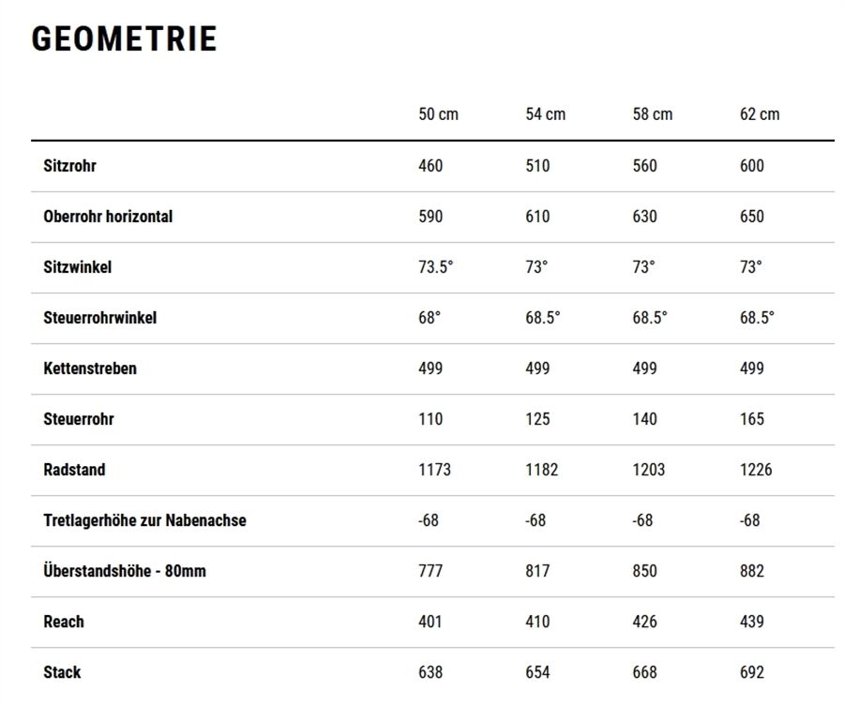Select the Sitzrohr value 460
The width and height of the screenshot is (844, 706).
pos(430,166)
